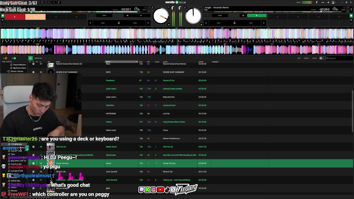Double the right deck loop size
The image size is (354, 199).
click(263, 23)
